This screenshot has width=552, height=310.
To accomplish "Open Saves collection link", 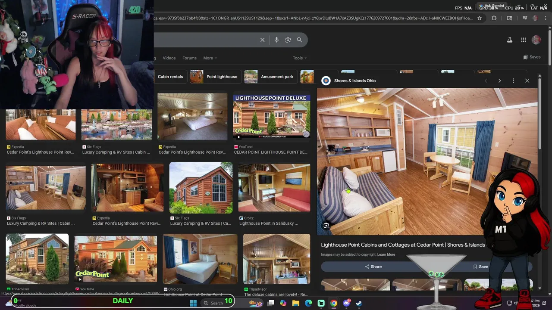I will click(x=532, y=57).
